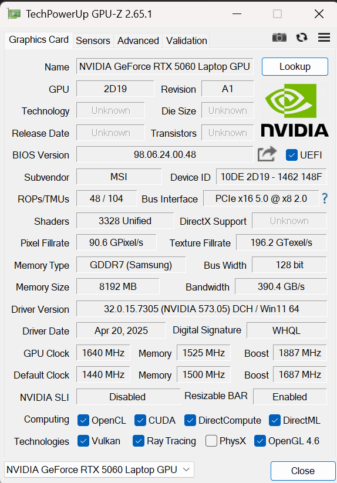Toggle the UEFI checkbox

click(291, 155)
